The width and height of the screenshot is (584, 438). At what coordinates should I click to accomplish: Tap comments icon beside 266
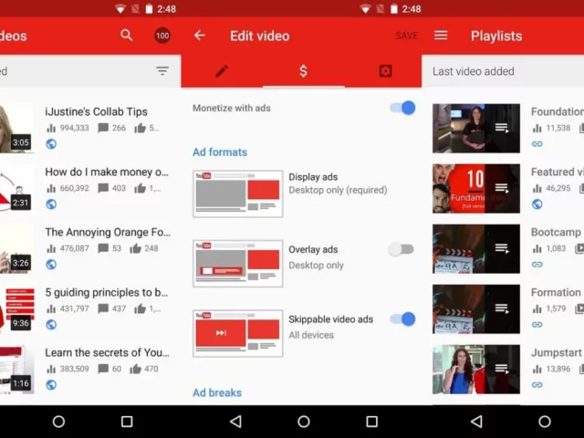[x=103, y=128]
